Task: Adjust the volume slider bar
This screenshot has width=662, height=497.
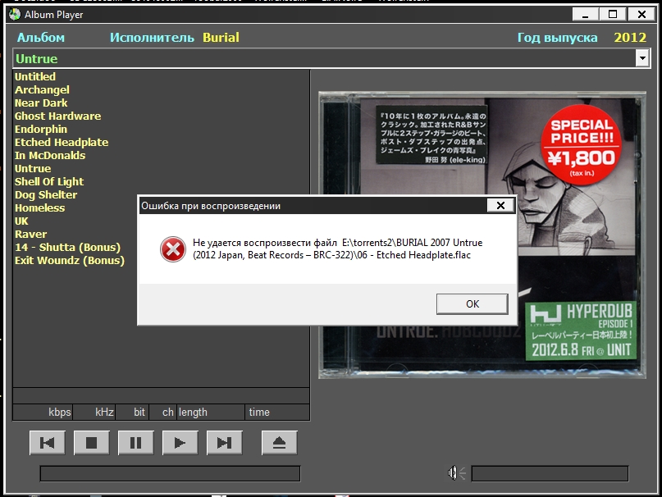Action: pos(550,473)
